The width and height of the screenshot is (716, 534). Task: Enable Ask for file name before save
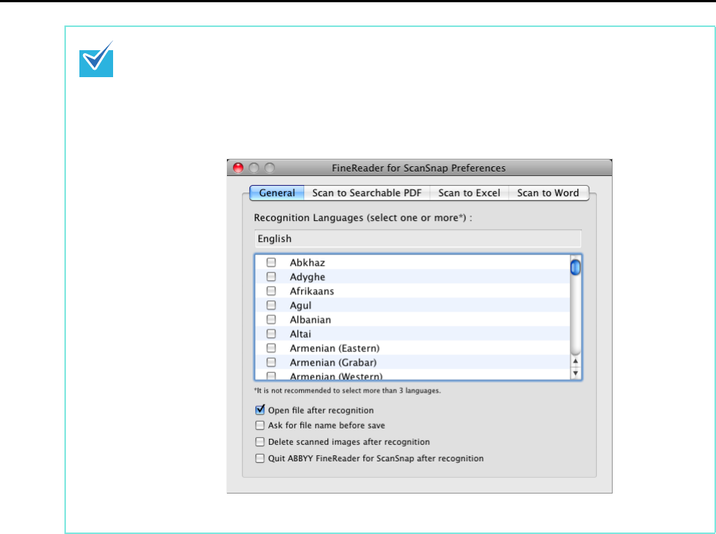pyautogui.click(x=260, y=425)
